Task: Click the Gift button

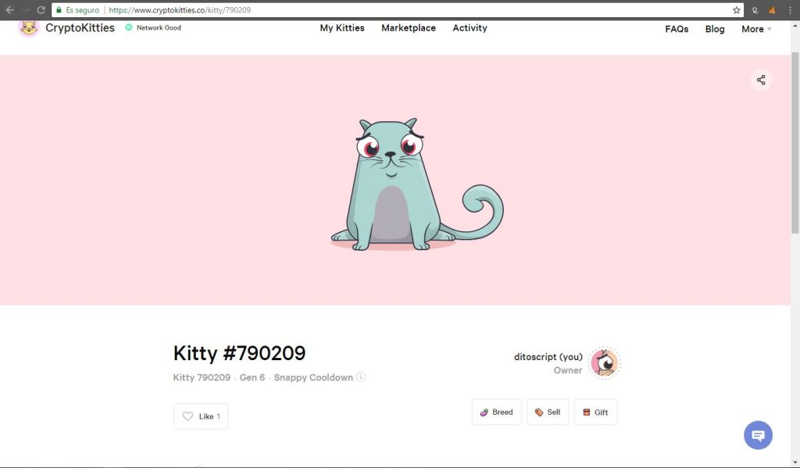Action: tap(595, 412)
